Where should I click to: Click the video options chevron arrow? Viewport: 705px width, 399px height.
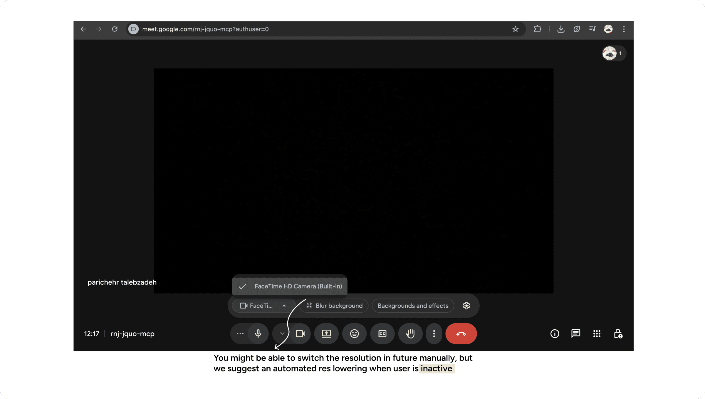click(282, 333)
